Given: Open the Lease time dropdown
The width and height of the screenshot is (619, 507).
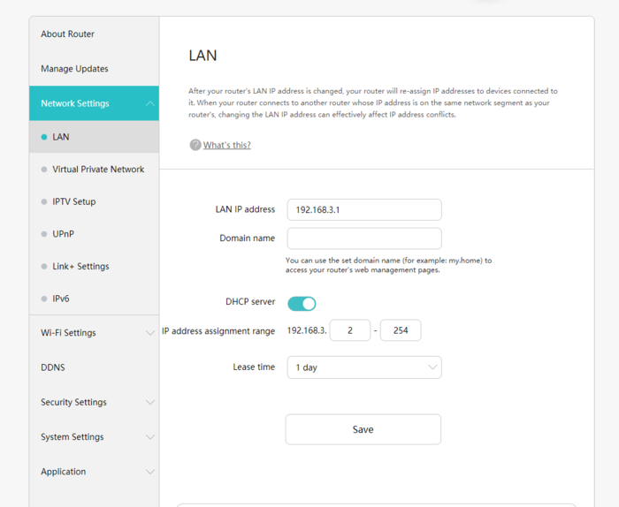Looking at the screenshot, I should (x=364, y=367).
